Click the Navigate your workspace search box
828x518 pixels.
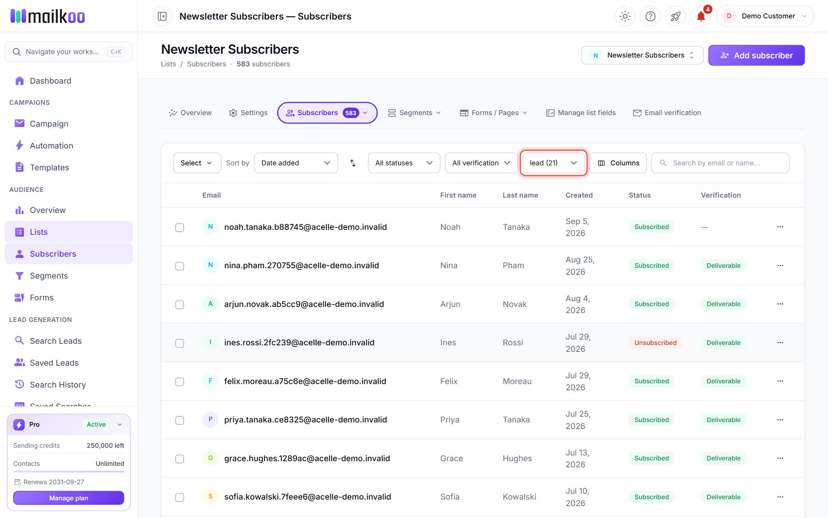(x=69, y=52)
